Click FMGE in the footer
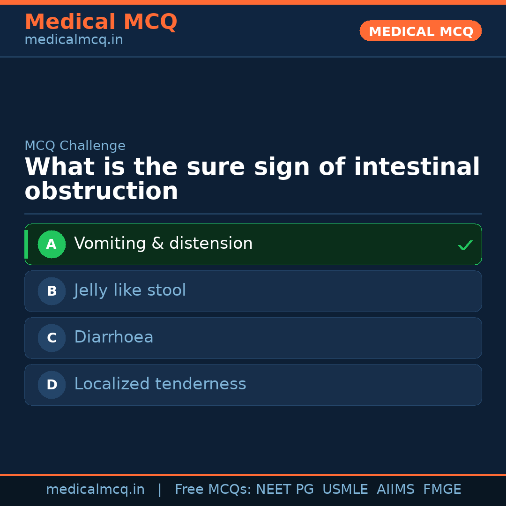 442,490
